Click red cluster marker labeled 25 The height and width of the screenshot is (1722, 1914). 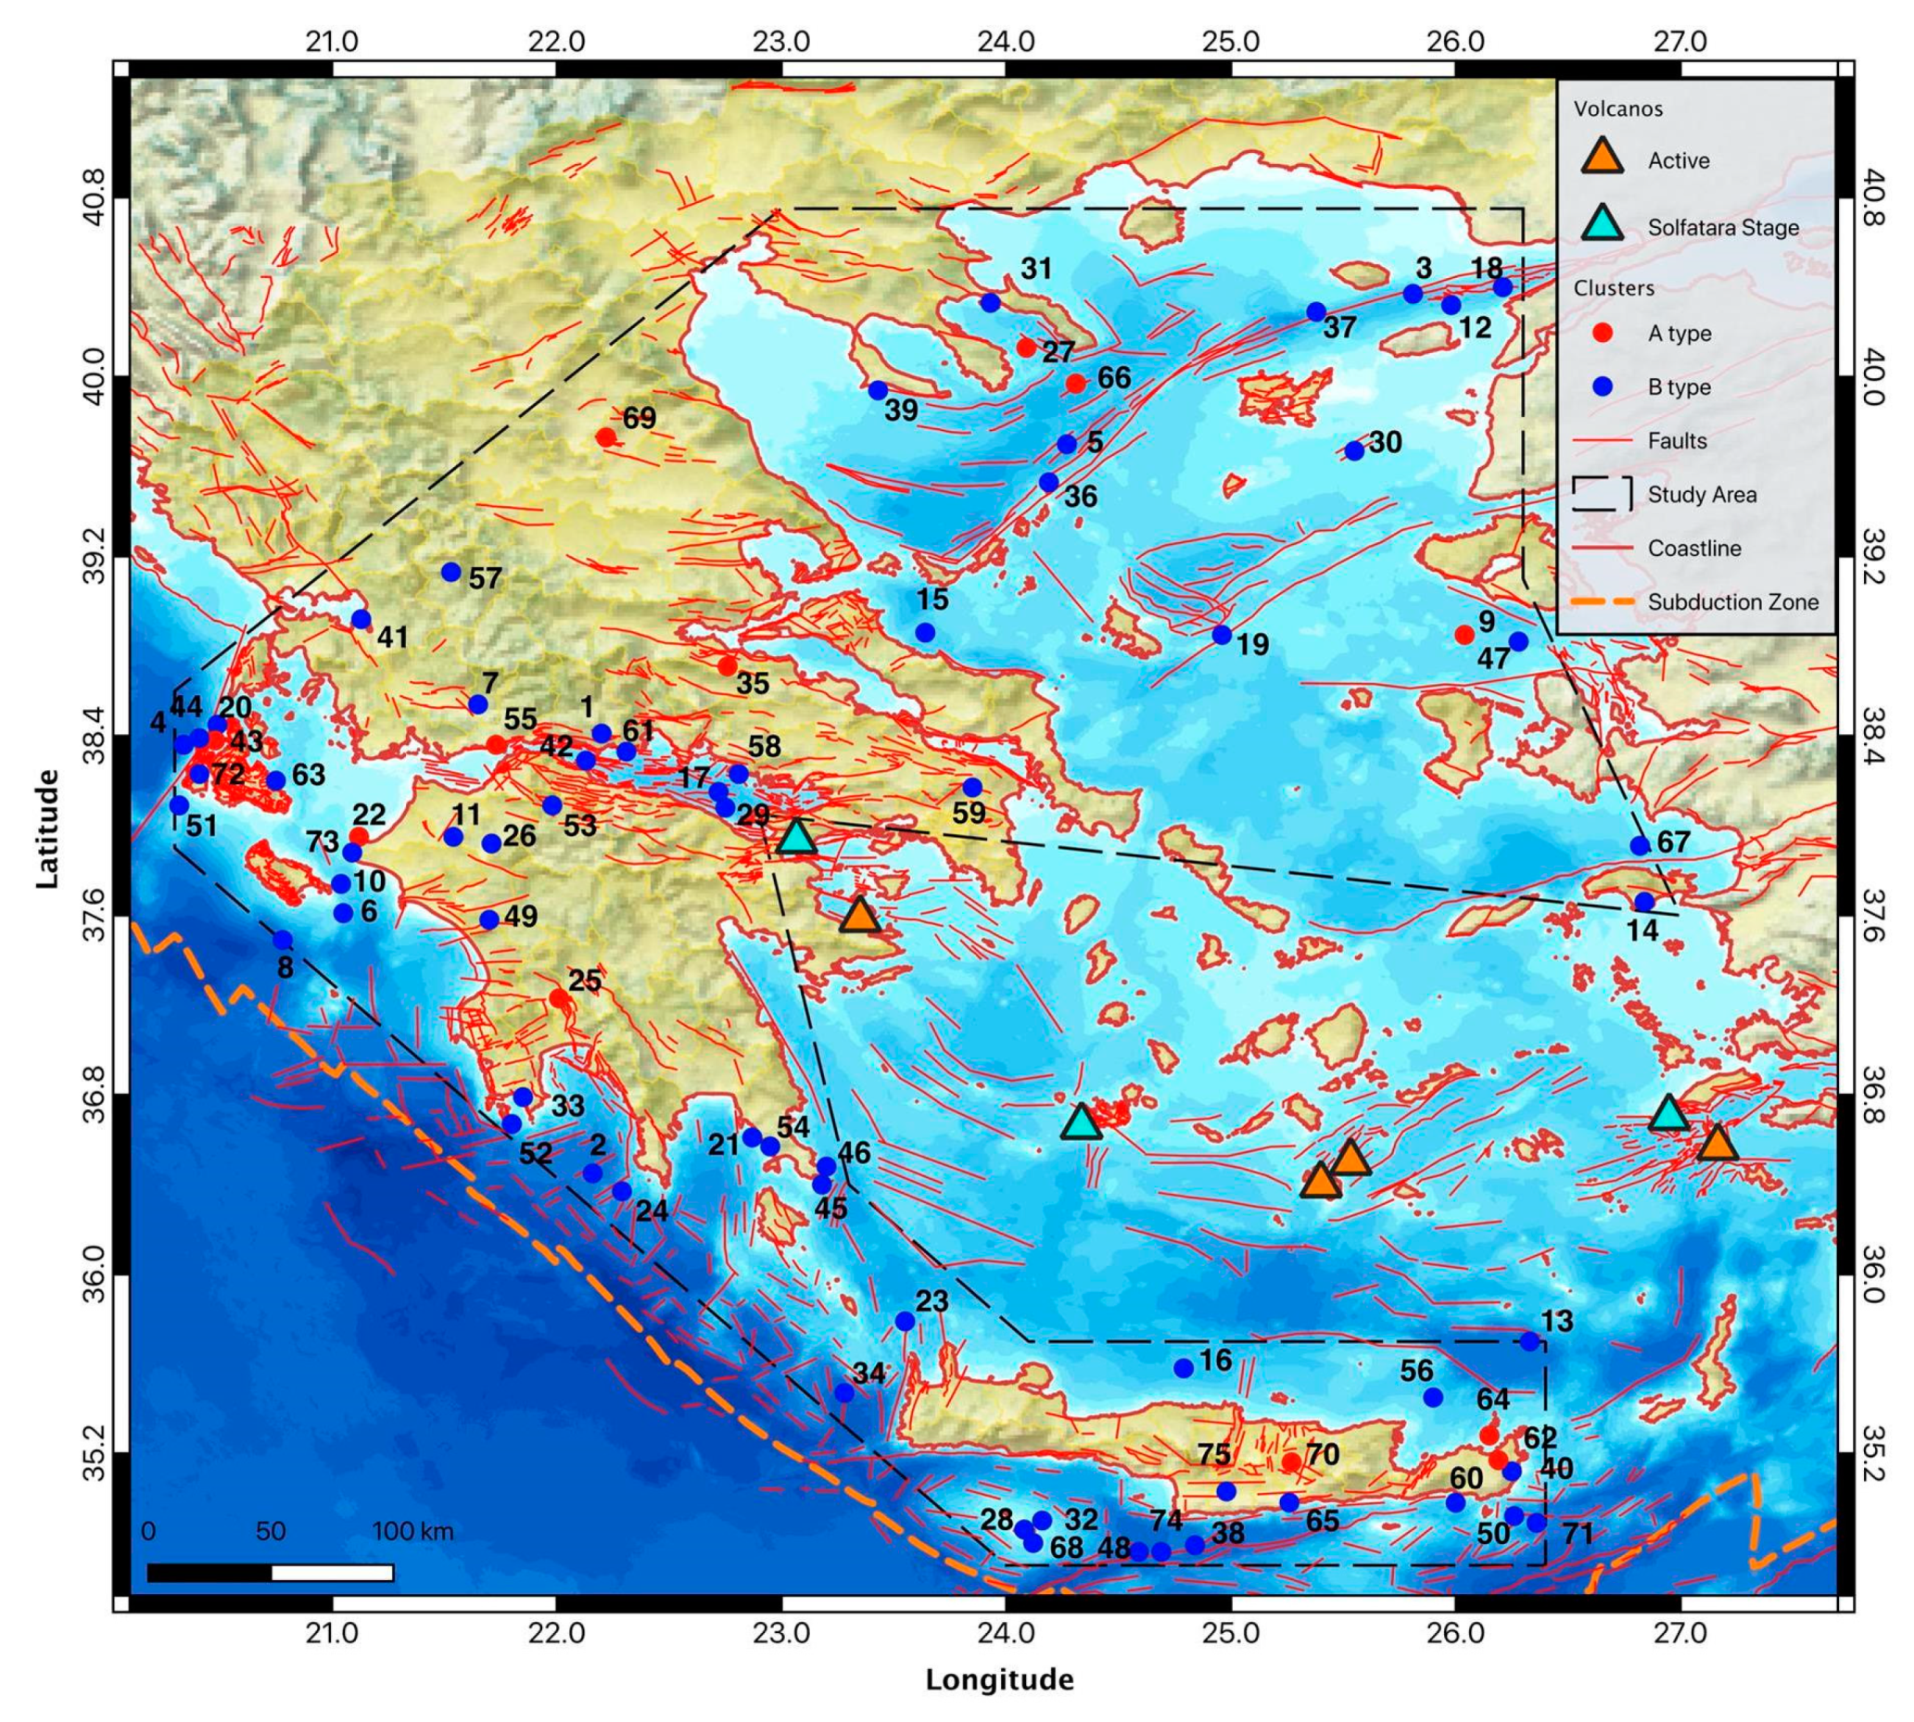[559, 998]
